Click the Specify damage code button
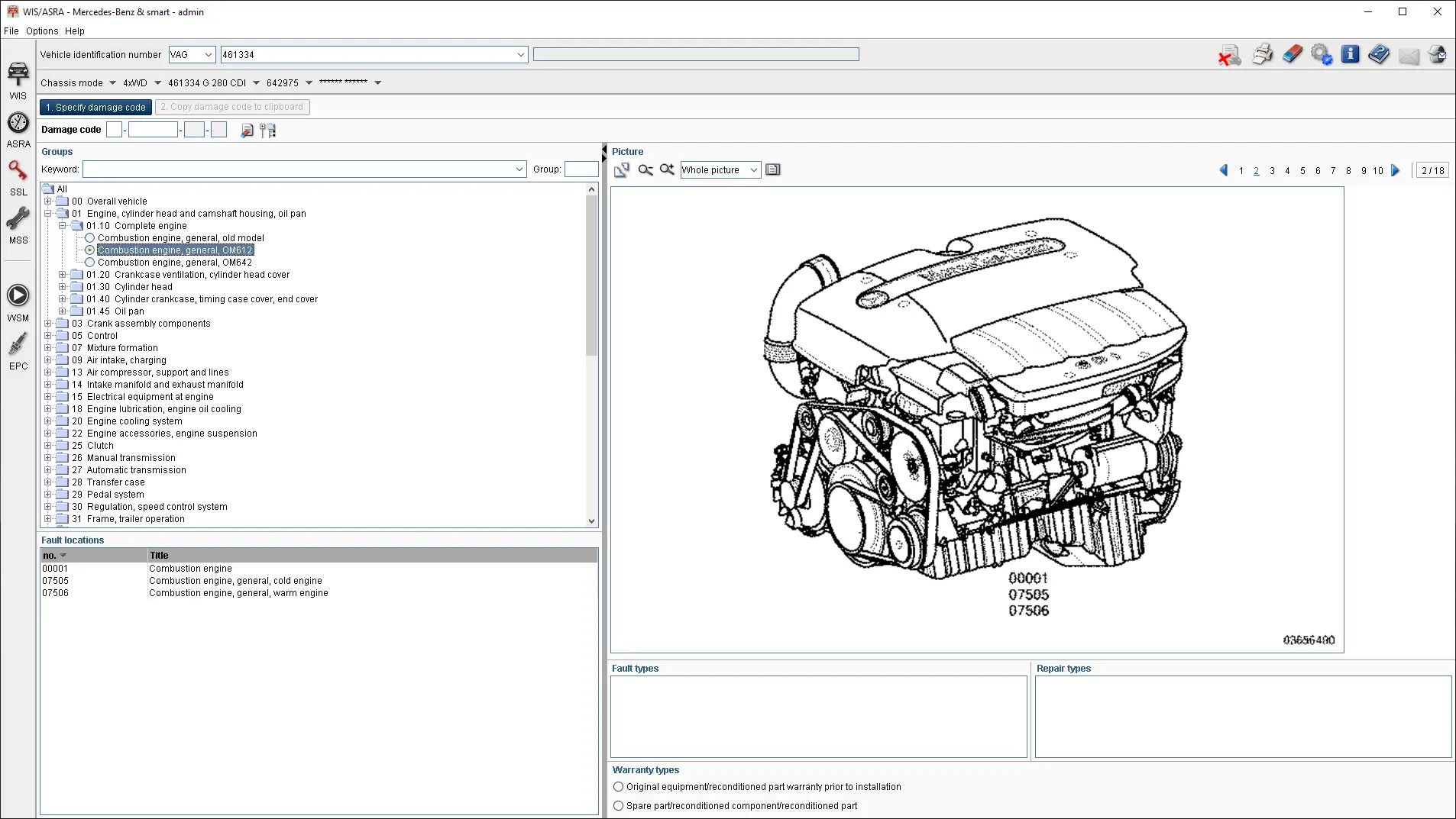This screenshot has width=1456, height=819. [x=95, y=108]
